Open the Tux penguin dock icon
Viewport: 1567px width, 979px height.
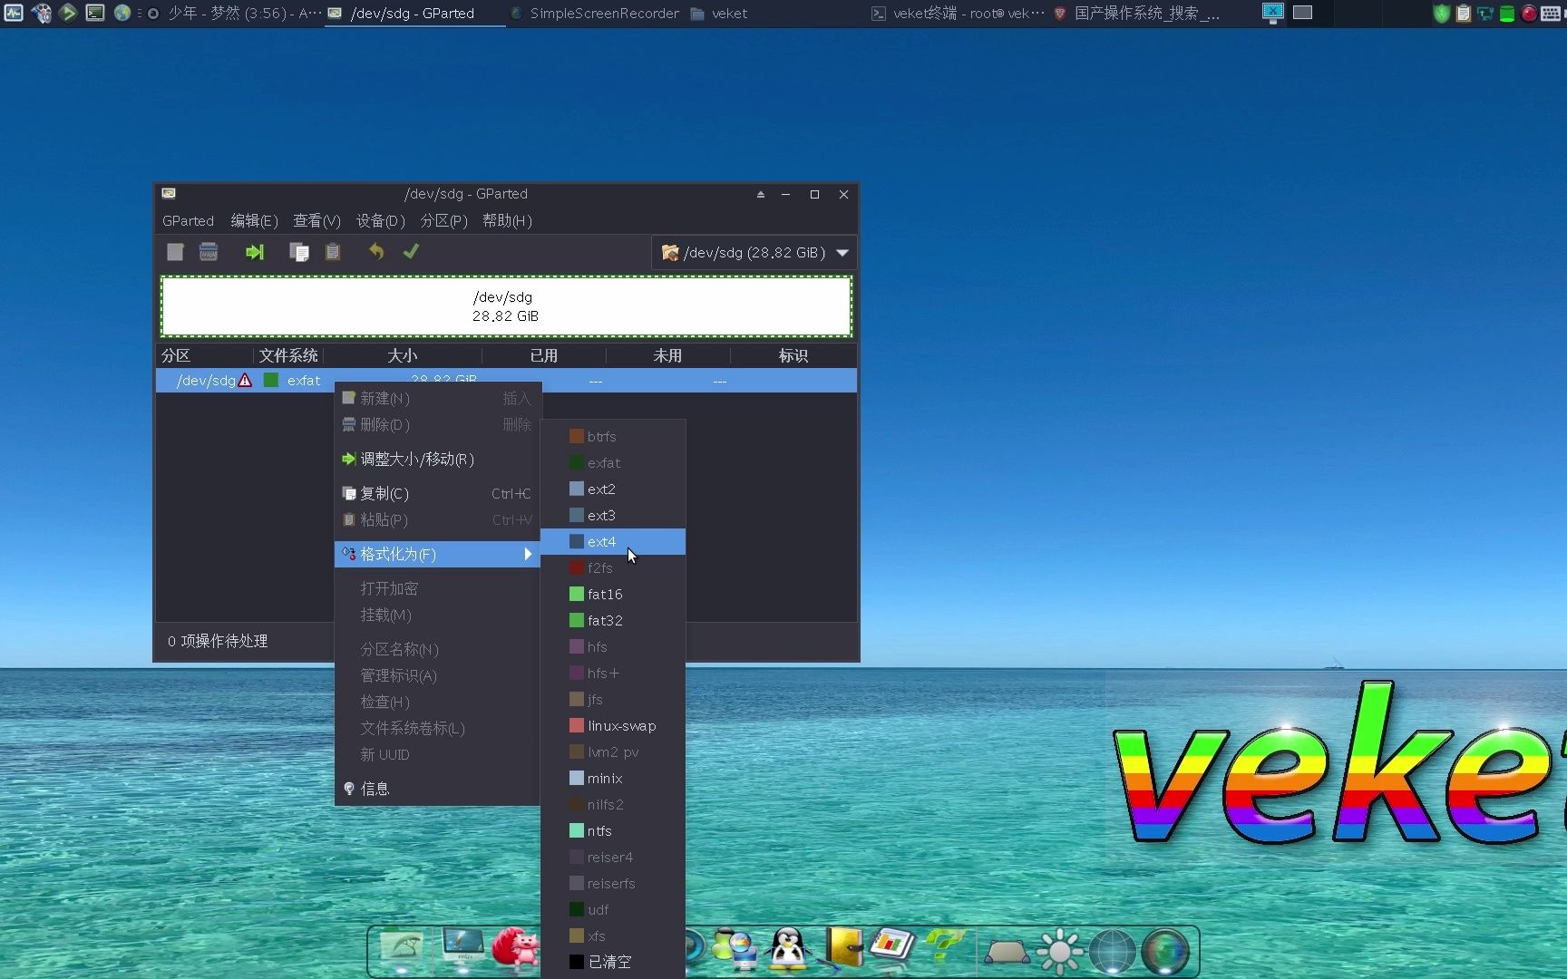point(789,949)
